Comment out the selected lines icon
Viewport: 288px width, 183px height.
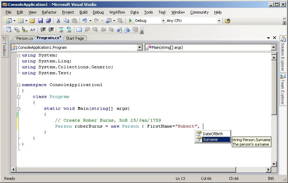point(61,29)
